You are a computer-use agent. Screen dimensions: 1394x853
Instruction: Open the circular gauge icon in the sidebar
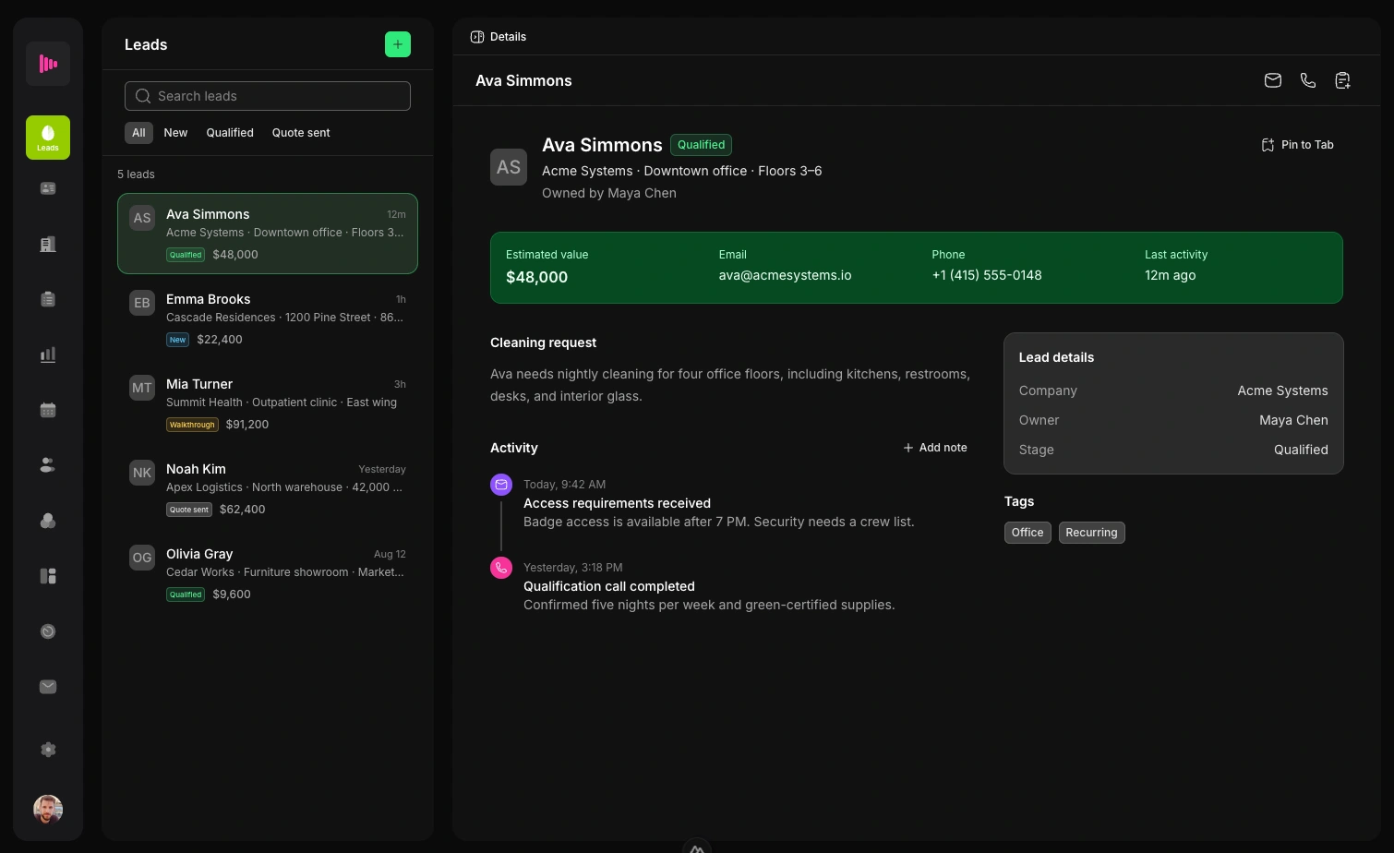[48, 631]
